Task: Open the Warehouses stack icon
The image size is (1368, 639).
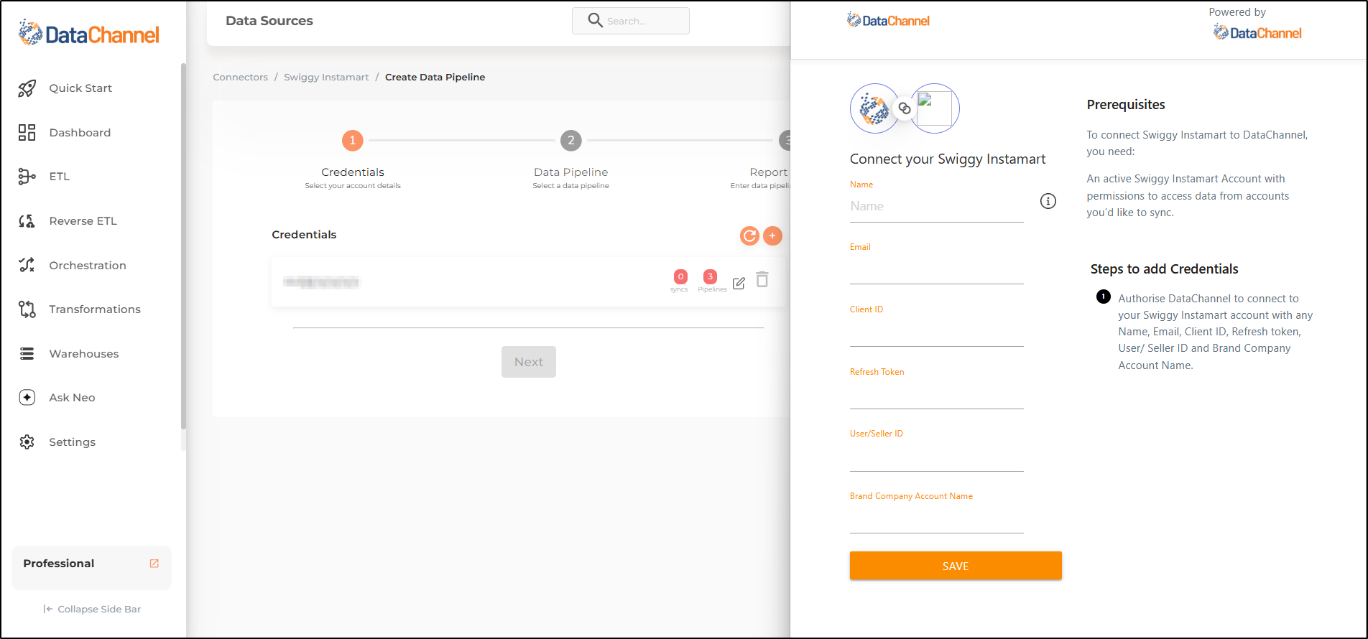Action: click(x=27, y=353)
